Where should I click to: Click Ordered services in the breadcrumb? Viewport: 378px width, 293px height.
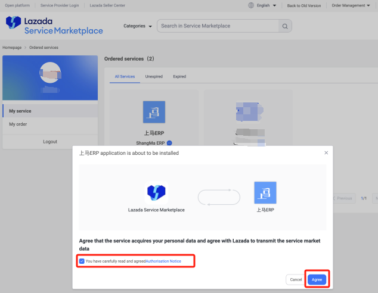click(44, 48)
